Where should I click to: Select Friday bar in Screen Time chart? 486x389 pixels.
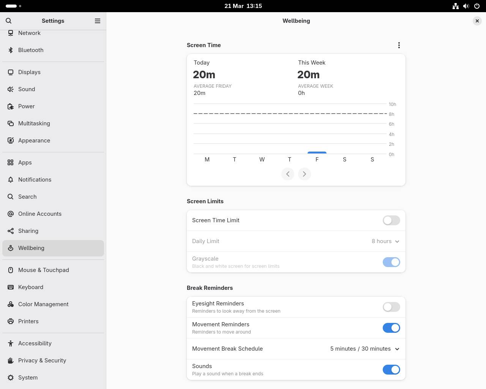317,153
